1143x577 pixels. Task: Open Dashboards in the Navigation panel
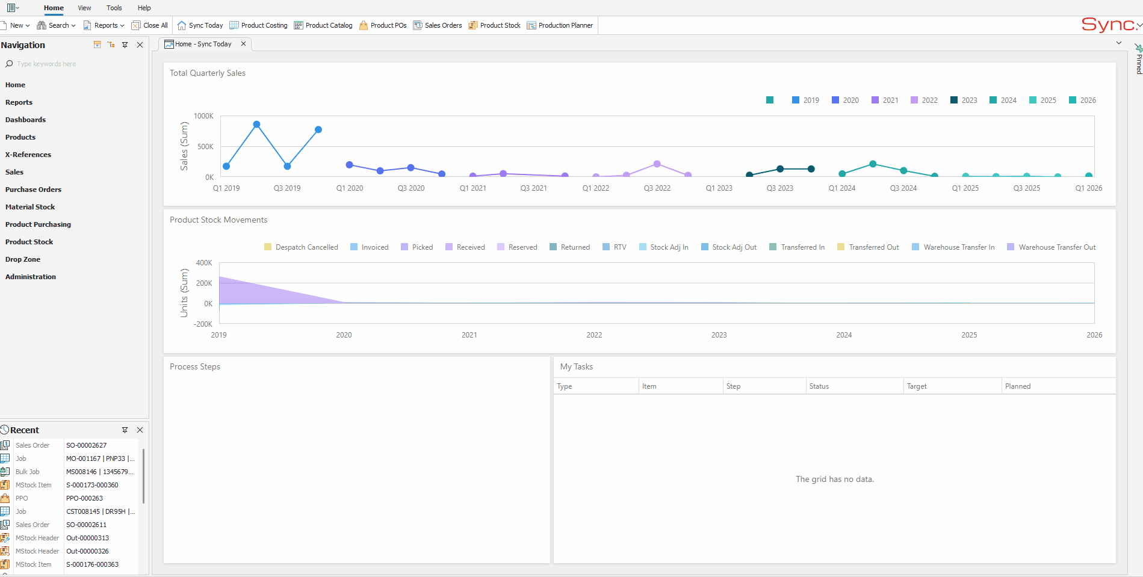pyautogui.click(x=25, y=120)
